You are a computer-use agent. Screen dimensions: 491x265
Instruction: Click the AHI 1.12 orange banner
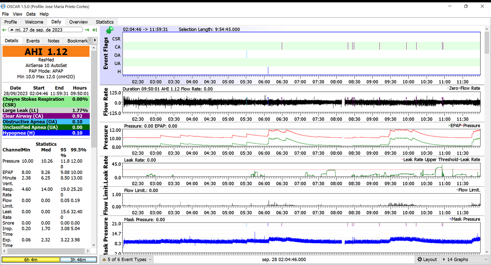coord(46,52)
